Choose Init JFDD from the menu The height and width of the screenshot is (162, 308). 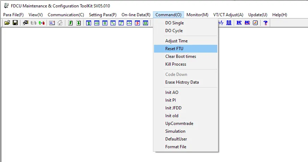point(186,108)
